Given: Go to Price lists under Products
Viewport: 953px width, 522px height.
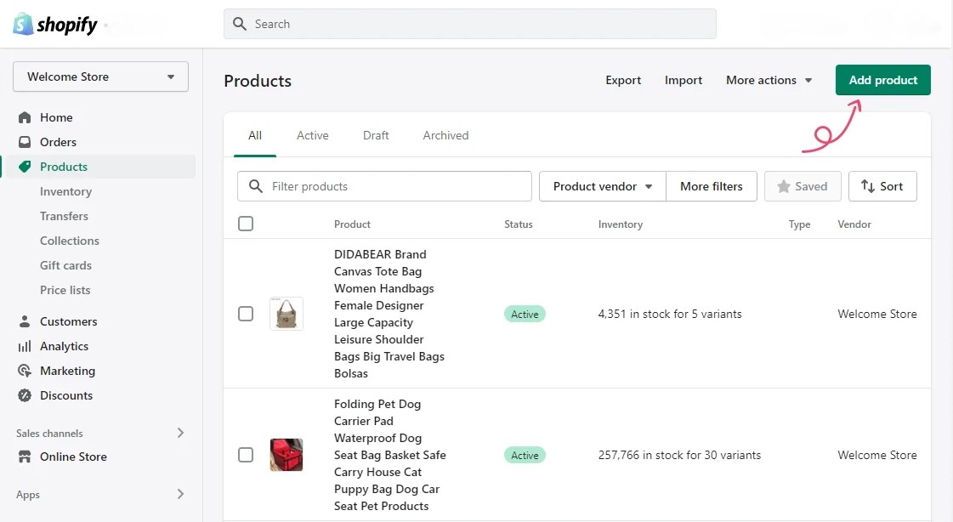Looking at the screenshot, I should pyautogui.click(x=65, y=290).
